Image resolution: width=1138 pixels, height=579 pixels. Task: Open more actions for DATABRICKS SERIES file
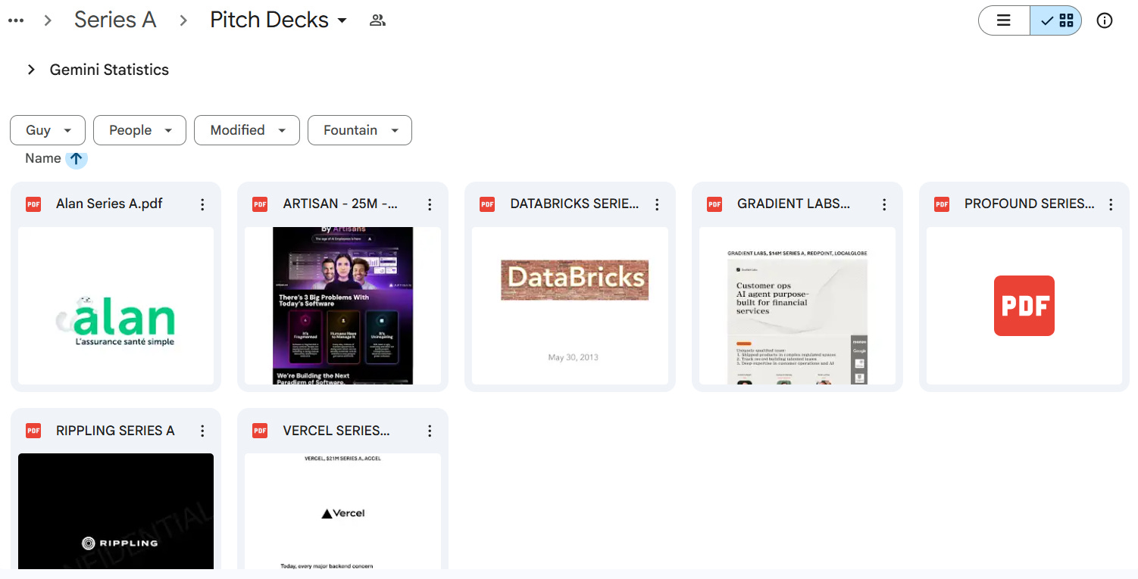(657, 204)
